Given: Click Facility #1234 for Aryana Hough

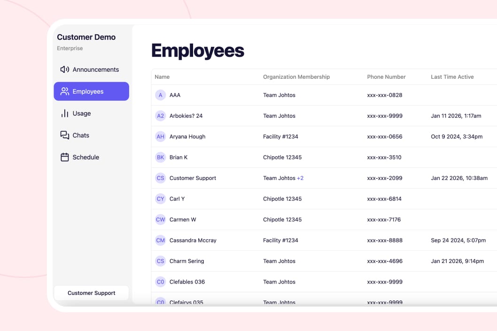Looking at the screenshot, I should tap(280, 136).
